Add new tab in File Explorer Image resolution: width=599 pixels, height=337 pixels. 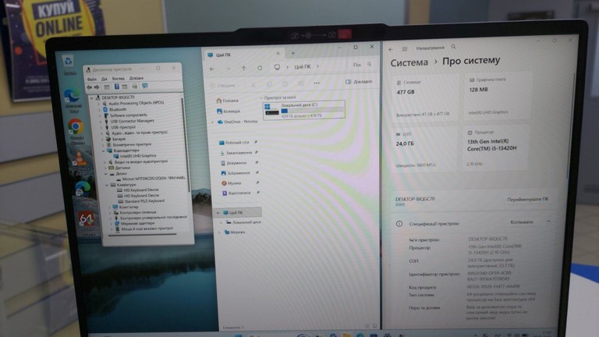pyautogui.click(x=292, y=53)
